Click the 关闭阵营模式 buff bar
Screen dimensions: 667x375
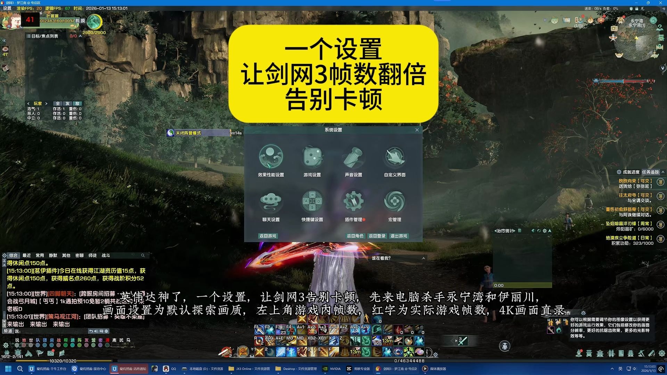tap(198, 133)
